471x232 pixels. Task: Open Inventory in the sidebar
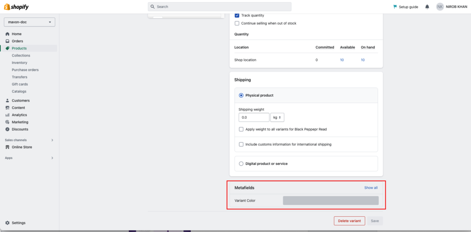(x=19, y=63)
